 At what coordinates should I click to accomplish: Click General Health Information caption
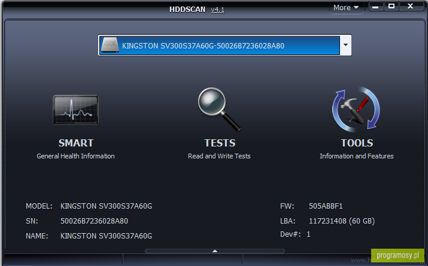tap(75, 156)
